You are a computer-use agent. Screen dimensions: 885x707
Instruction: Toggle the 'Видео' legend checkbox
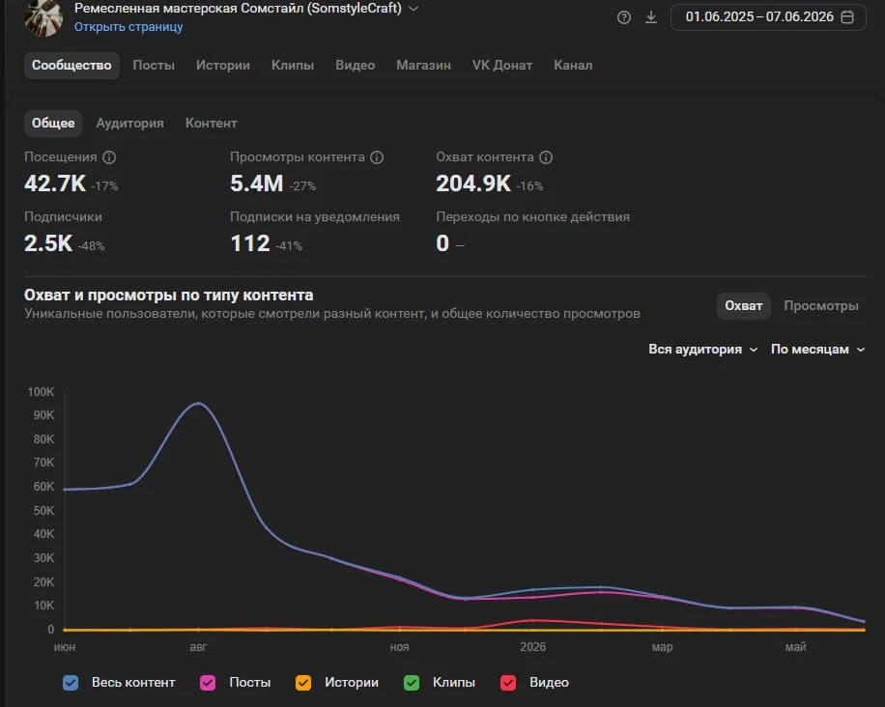pyautogui.click(x=508, y=683)
